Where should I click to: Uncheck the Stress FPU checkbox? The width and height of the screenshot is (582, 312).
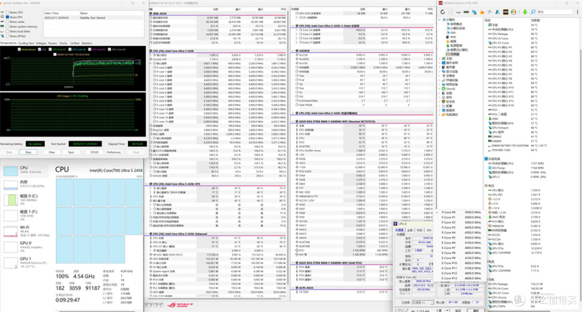click(8, 17)
